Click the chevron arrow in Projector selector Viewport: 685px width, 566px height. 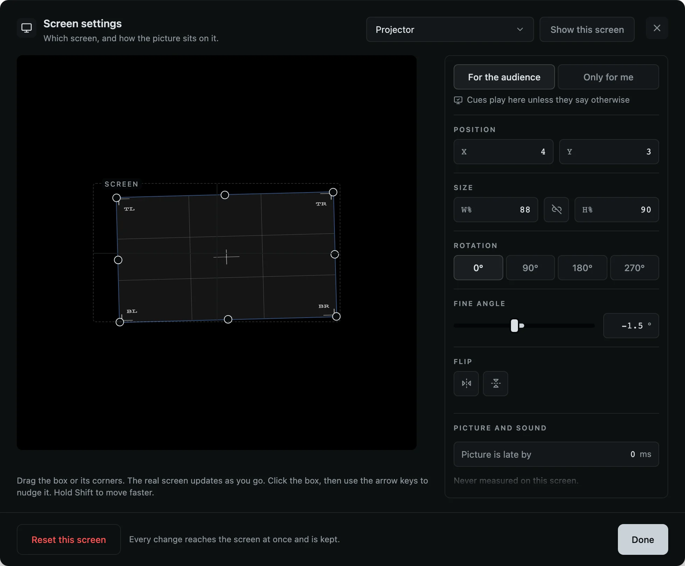(x=520, y=29)
